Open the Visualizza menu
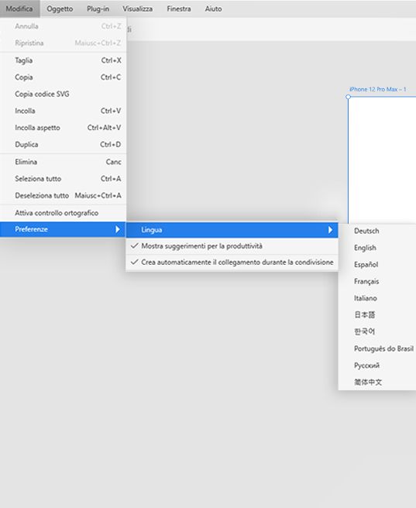 pyautogui.click(x=137, y=9)
